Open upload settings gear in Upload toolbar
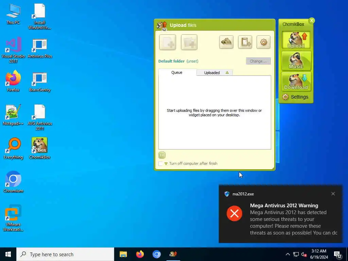This screenshot has height=261, width=348. click(263, 42)
